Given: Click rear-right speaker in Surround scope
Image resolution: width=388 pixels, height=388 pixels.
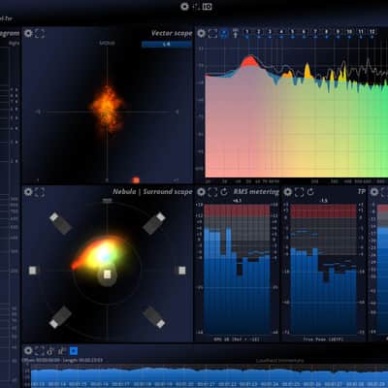Looking at the screenshot, I should (154, 317).
